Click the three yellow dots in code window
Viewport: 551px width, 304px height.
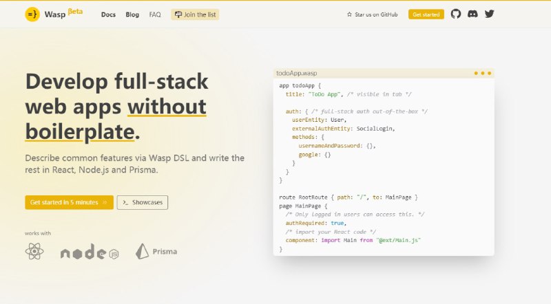tap(482, 73)
